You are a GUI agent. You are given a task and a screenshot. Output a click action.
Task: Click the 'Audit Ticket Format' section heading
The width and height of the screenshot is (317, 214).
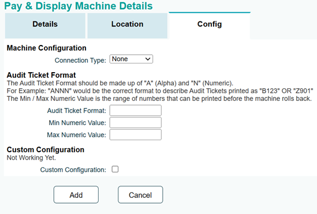point(41,75)
